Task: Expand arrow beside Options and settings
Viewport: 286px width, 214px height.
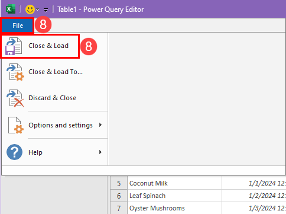Action: coord(100,125)
